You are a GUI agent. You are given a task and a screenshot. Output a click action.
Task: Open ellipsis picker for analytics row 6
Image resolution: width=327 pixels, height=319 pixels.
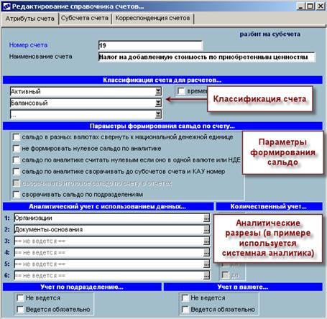pyautogui.click(x=206, y=275)
